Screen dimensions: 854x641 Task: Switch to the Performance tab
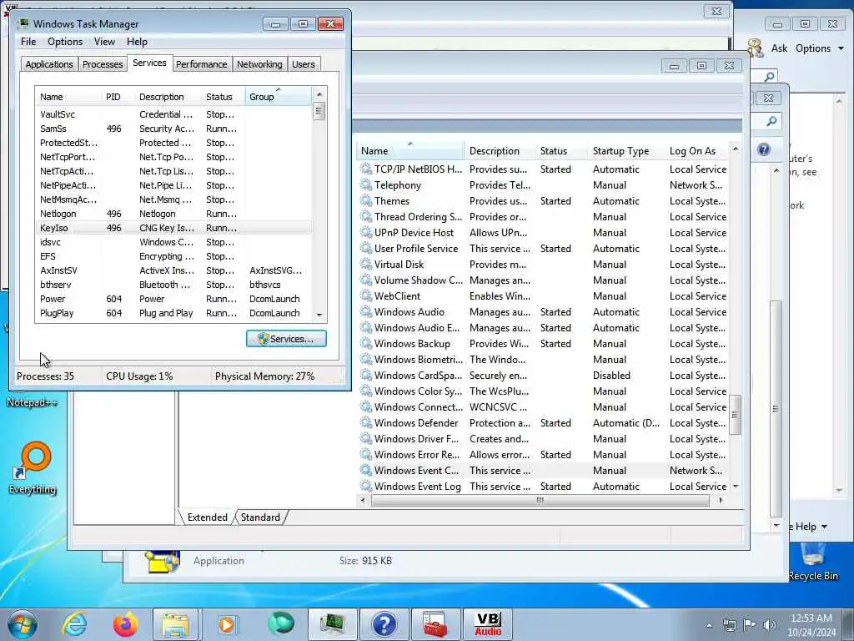coord(202,64)
